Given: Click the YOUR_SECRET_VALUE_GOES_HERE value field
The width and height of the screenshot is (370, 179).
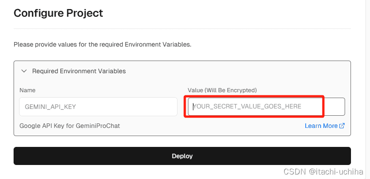Looking at the screenshot, I should click(266, 107).
